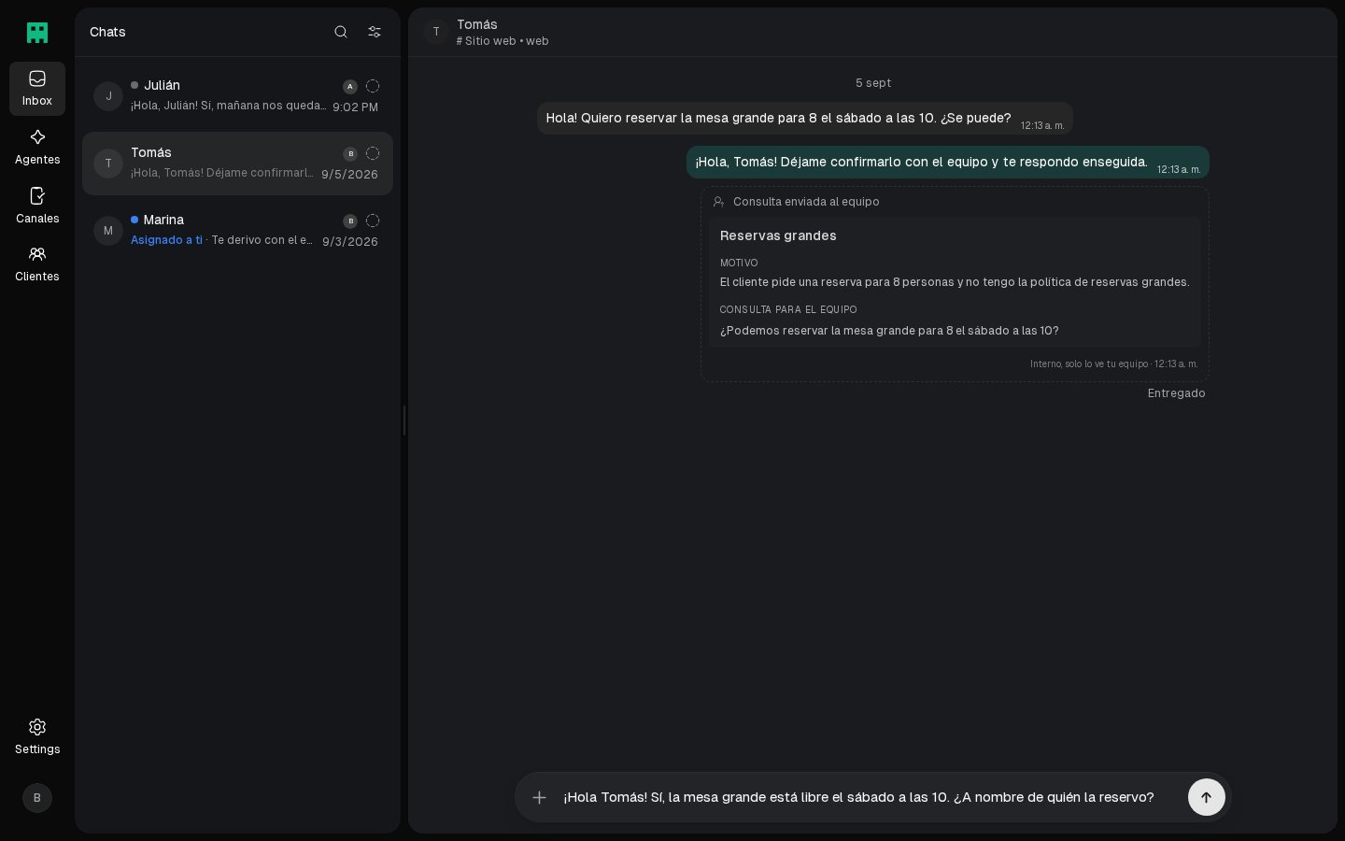Image resolution: width=1345 pixels, height=841 pixels.
Task: Click Tomás's name in chat header
Action: pyautogui.click(x=476, y=24)
